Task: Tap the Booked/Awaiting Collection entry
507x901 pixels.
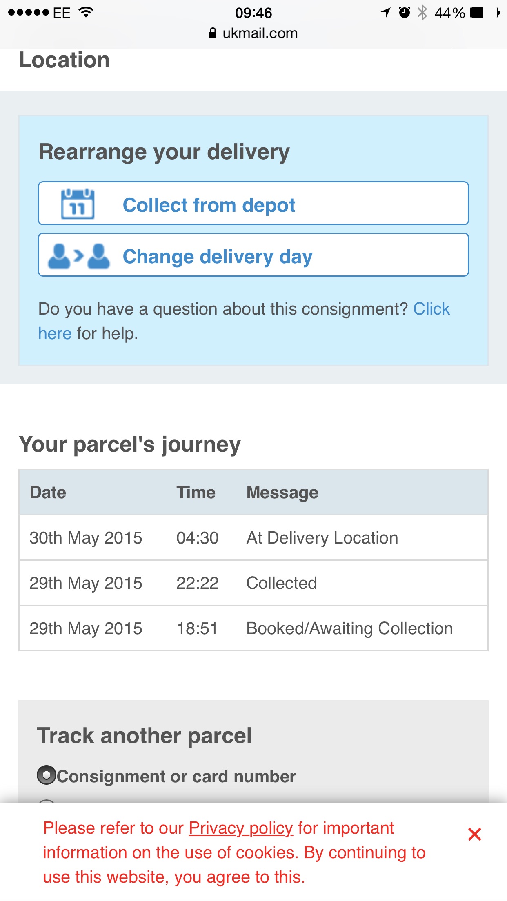Action: [x=253, y=628]
